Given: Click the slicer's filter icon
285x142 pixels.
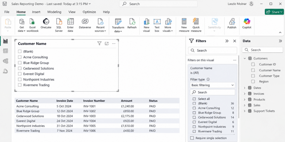Looking at the screenshot, I should 99,43.
